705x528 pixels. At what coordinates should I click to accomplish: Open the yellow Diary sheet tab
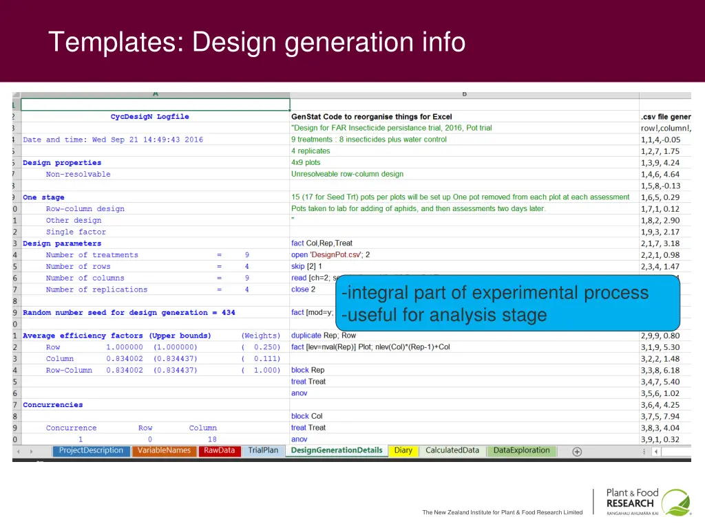click(x=403, y=451)
